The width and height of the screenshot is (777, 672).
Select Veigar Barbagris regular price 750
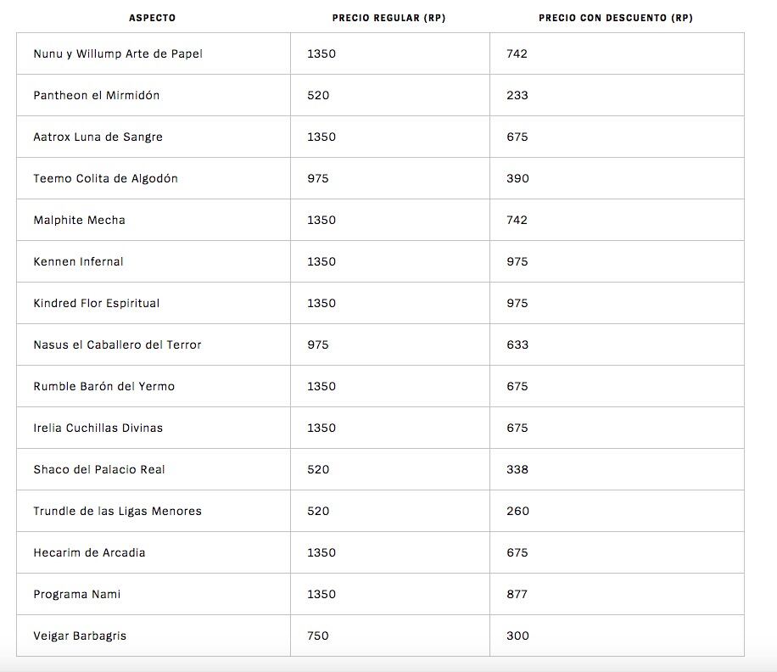click(x=318, y=636)
